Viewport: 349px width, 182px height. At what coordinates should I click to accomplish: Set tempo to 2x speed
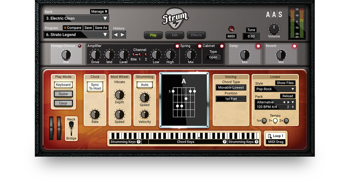click(286, 121)
